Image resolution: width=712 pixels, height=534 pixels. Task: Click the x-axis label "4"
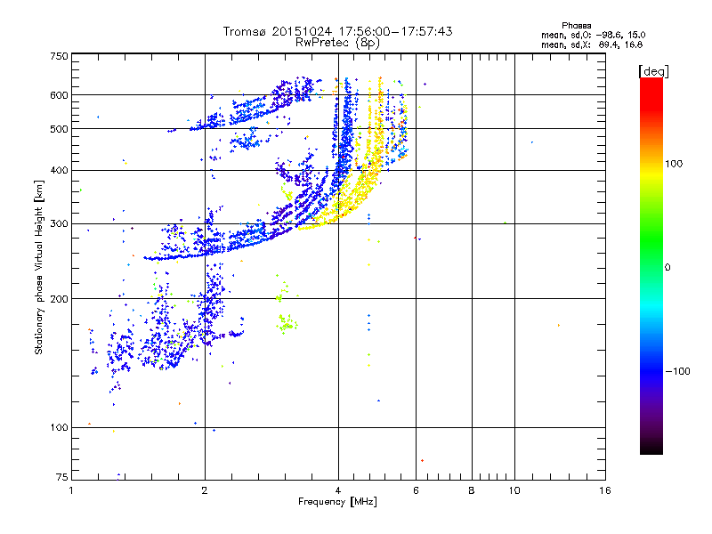click(x=338, y=490)
